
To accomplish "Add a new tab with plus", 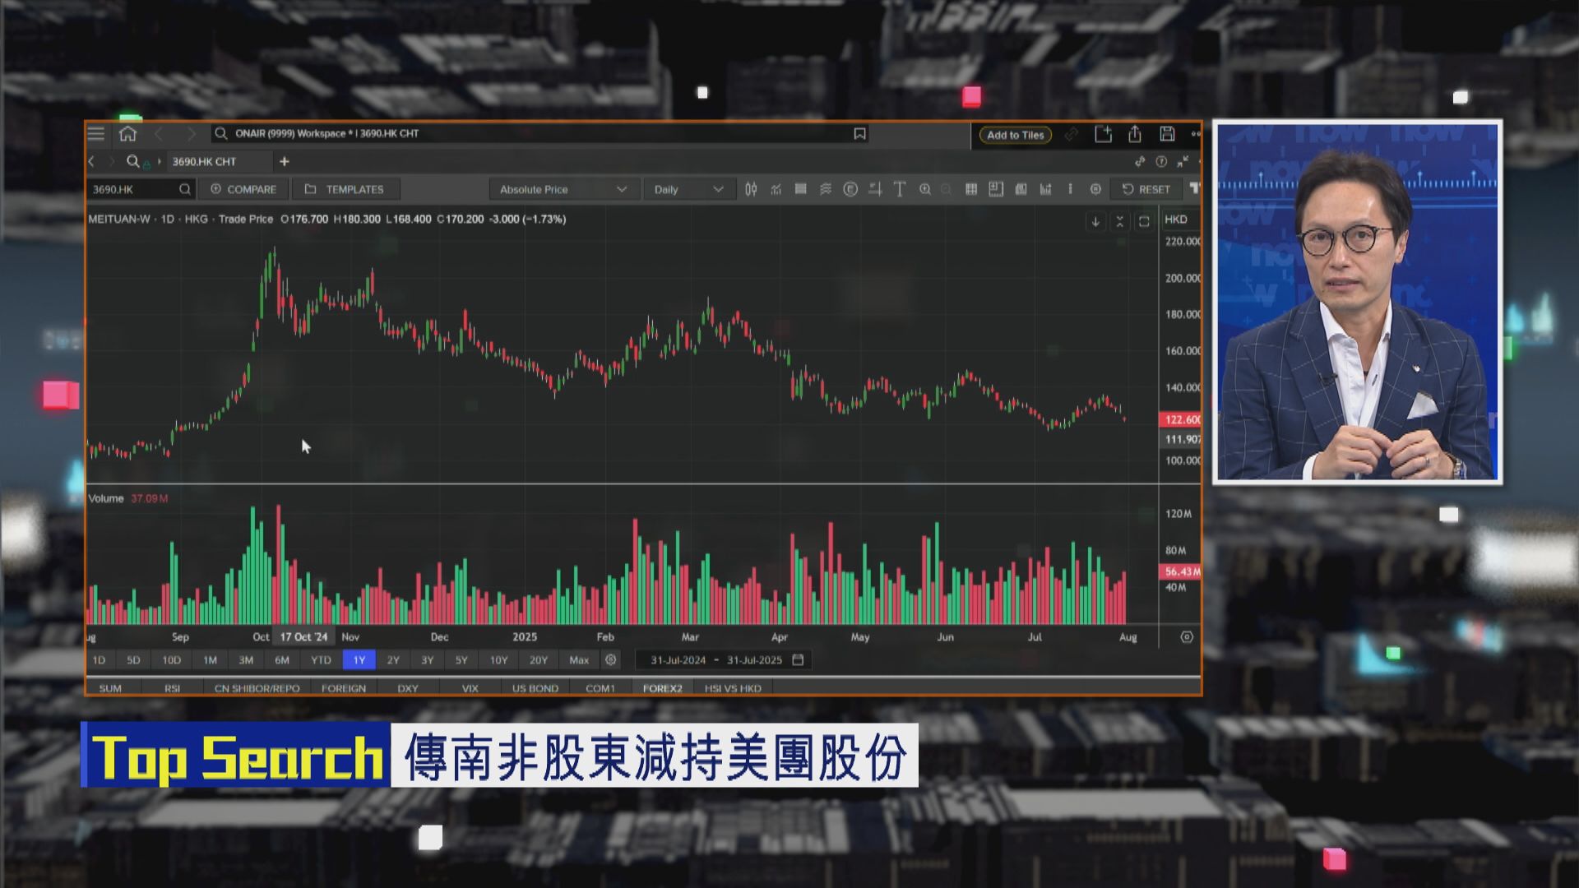I will [285, 161].
